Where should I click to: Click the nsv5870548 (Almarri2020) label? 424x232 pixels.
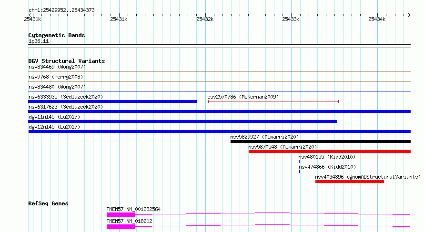(x=283, y=147)
